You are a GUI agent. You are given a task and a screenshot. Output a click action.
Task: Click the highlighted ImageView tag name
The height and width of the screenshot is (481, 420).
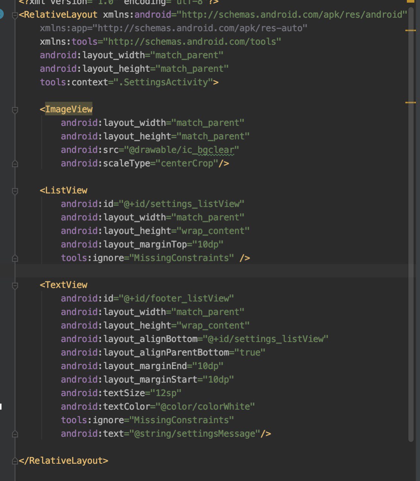(69, 109)
